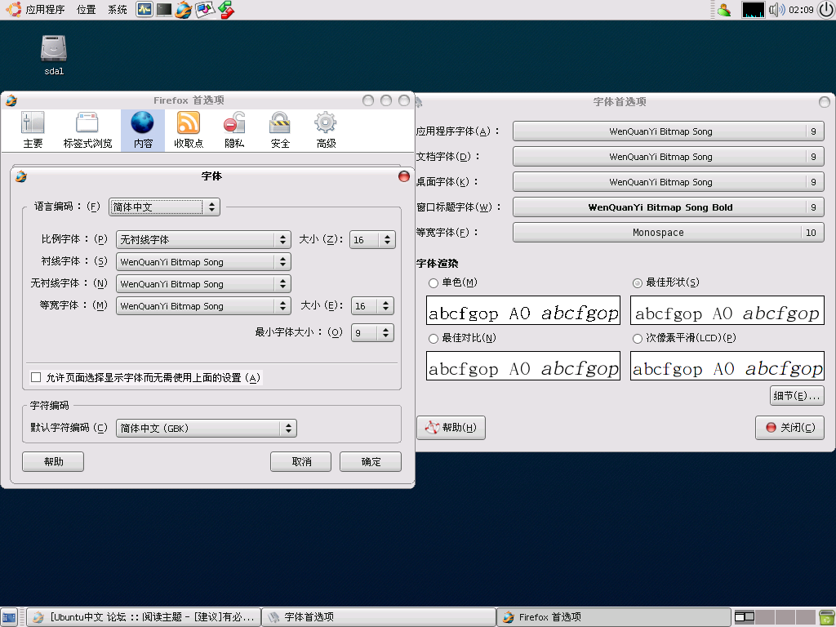Choose the Monospace fixed width font button

pos(669,233)
